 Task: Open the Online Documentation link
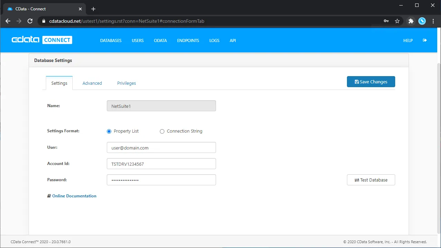74,196
